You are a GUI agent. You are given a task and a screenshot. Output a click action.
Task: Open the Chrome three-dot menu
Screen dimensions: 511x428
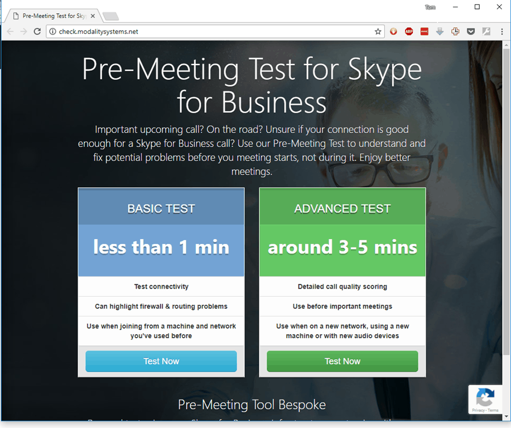[502, 32]
